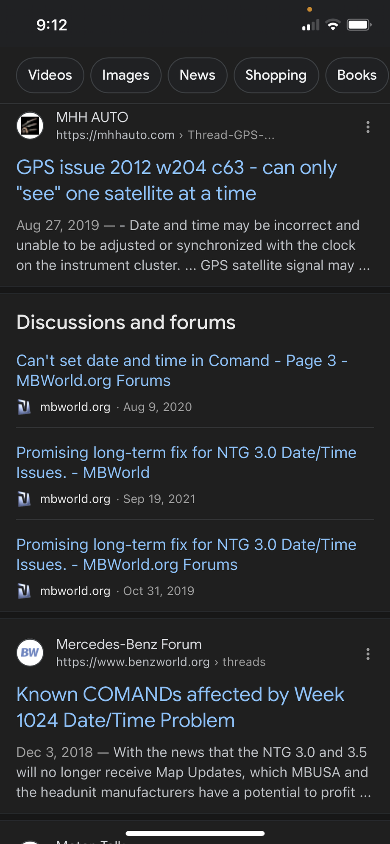Tap the MHH AUTO site favicon
390x844 pixels.
(30, 125)
